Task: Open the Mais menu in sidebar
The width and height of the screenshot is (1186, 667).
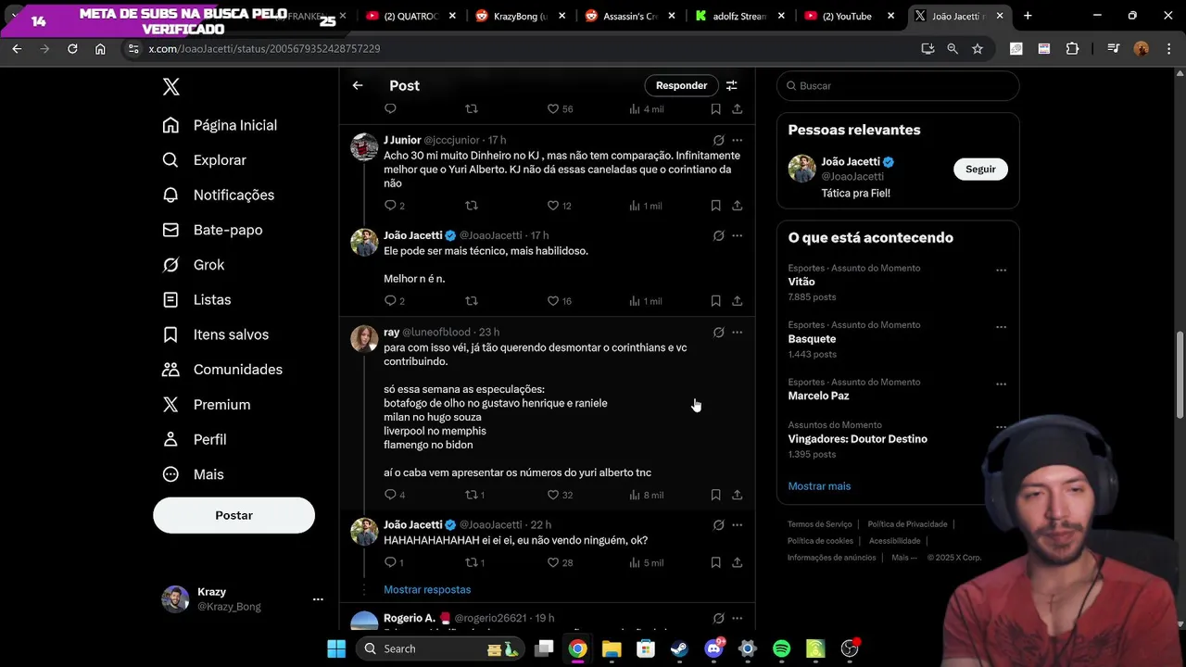Action: coord(193,474)
